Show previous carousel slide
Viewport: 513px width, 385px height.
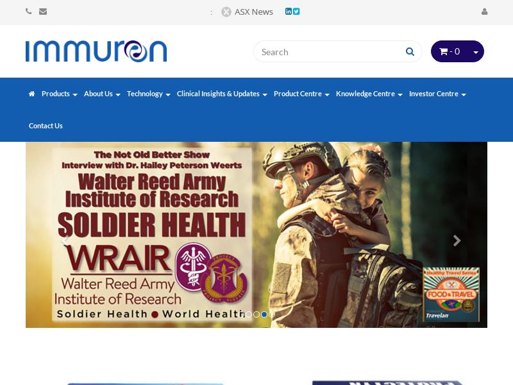click(65, 241)
